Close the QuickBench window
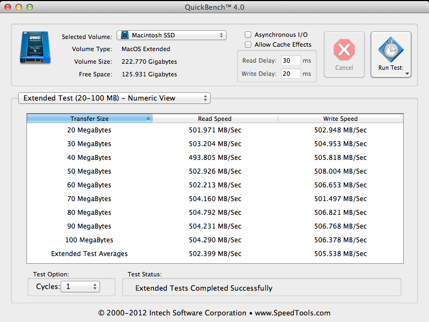This screenshot has width=429, height=322. 8,7
